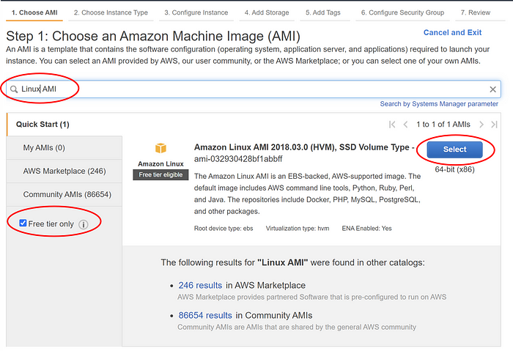Switch to 3. Configure Instance tab
Image resolution: width=513 pixels, height=351 pixels.
(196, 12)
